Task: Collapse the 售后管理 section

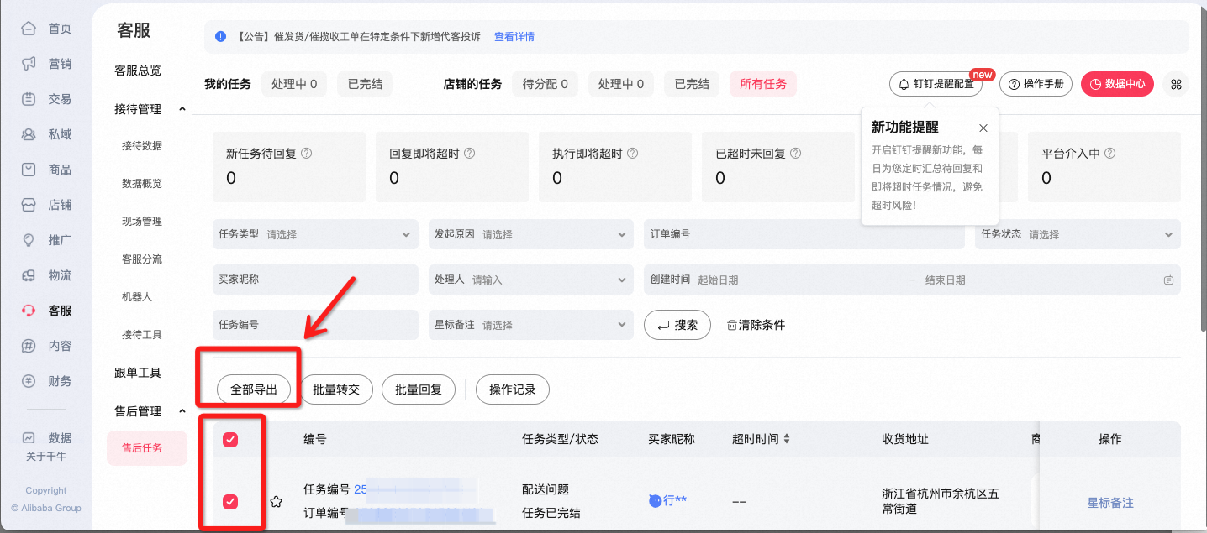Action: [x=182, y=411]
